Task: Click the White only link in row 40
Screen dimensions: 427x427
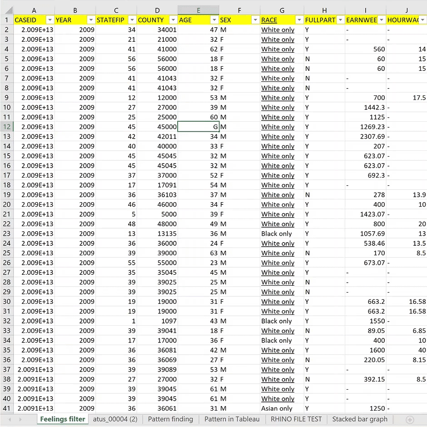Action: [278, 398]
